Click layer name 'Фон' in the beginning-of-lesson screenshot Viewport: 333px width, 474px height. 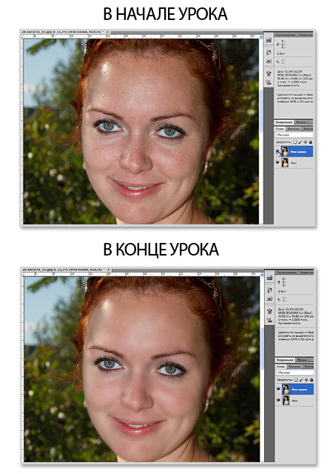pos(294,163)
